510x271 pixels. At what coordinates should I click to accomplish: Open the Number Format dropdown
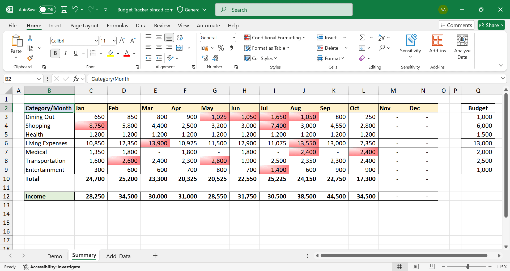(x=234, y=38)
